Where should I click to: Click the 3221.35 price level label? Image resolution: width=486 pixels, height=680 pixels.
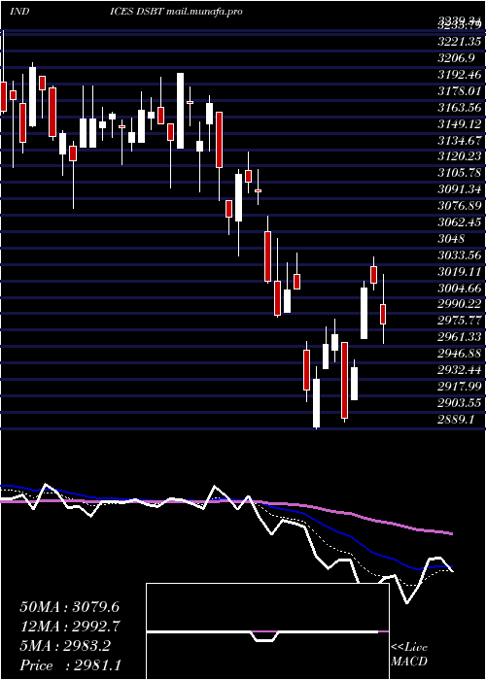point(460,42)
